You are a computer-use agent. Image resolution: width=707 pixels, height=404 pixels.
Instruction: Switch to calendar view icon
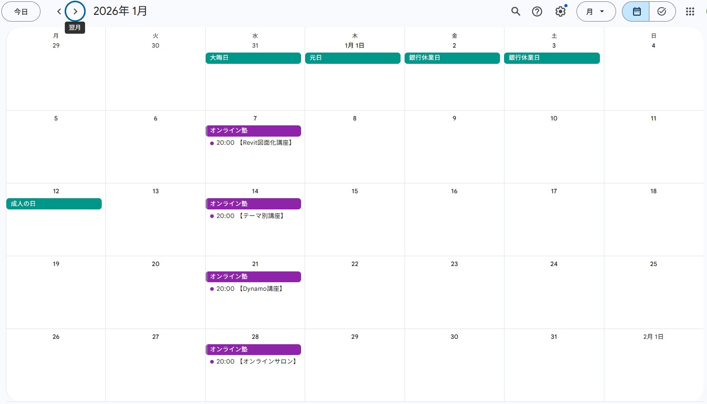tap(636, 12)
